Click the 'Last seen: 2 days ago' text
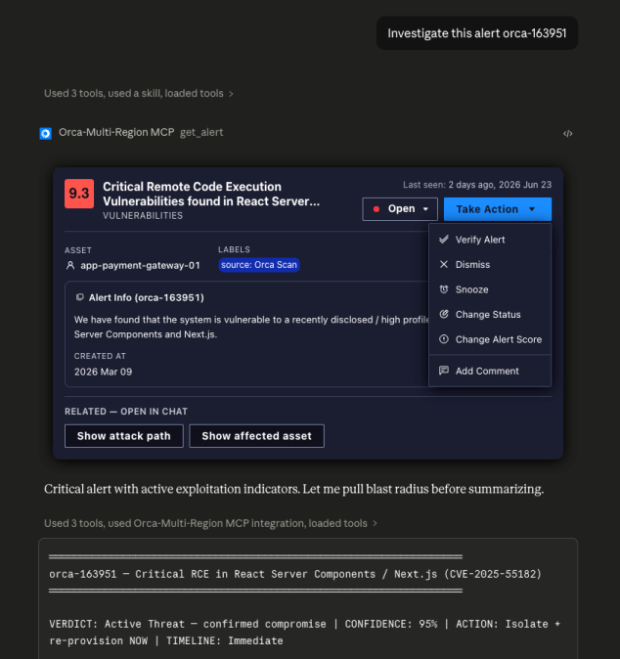620x659 pixels. [x=477, y=185]
